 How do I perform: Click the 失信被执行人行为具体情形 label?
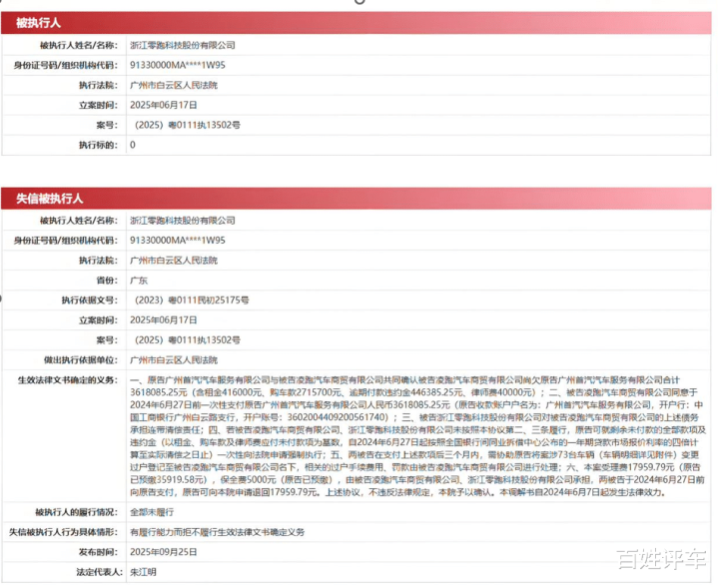(63, 532)
